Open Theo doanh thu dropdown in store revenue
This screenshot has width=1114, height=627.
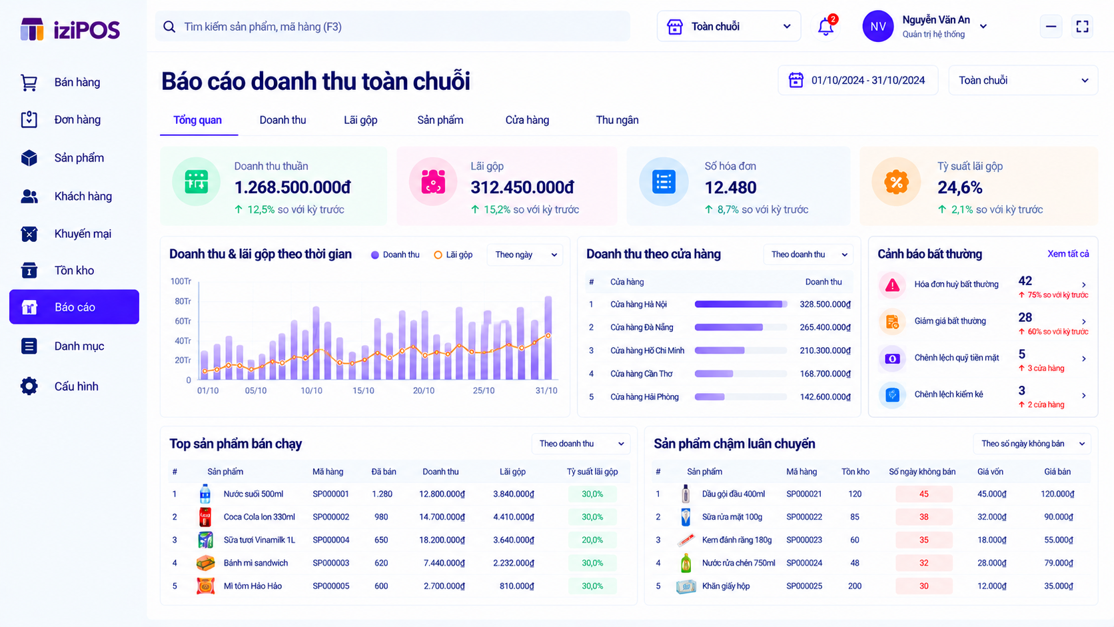pos(808,255)
